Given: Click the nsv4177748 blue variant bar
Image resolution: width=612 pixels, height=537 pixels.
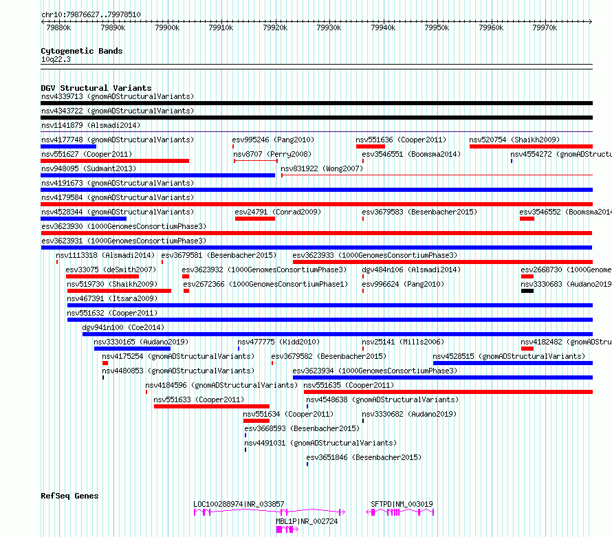Looking at the screenshot, I should click(68, 146).
